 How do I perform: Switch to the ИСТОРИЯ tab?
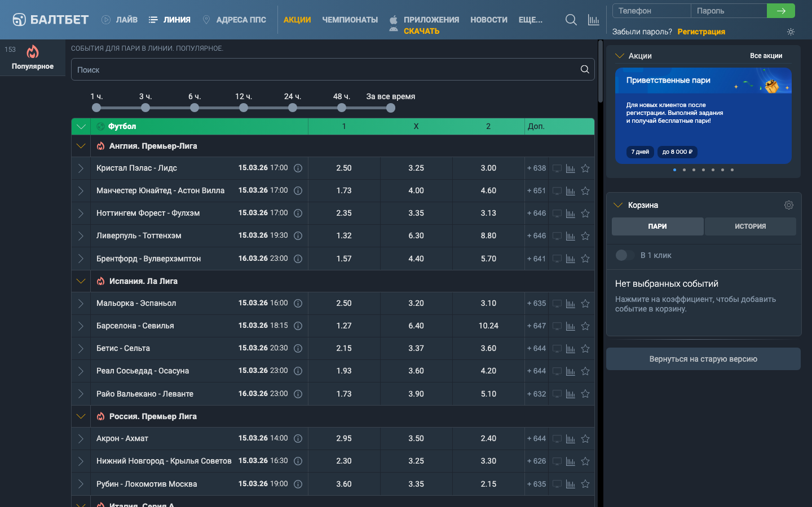tap(750, 226)
